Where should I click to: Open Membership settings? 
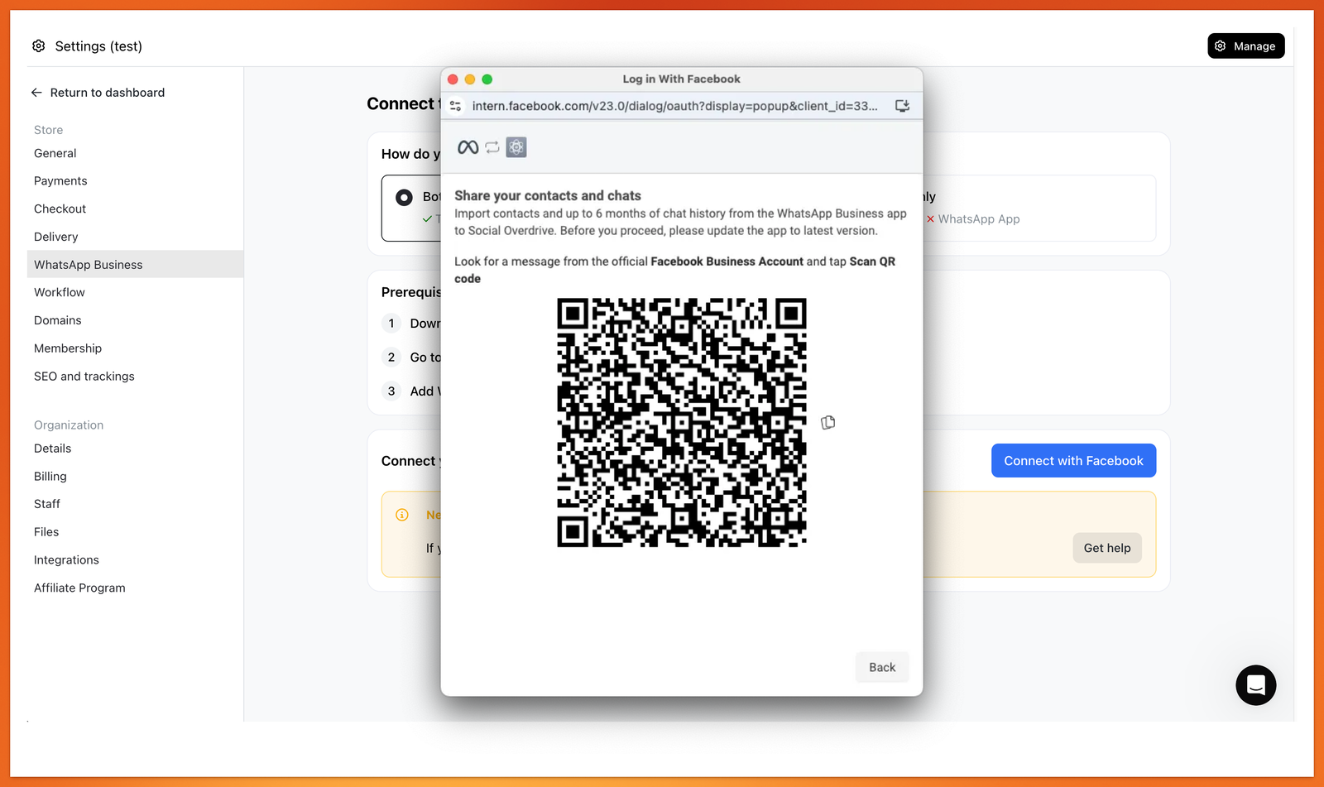click(68, 348)
